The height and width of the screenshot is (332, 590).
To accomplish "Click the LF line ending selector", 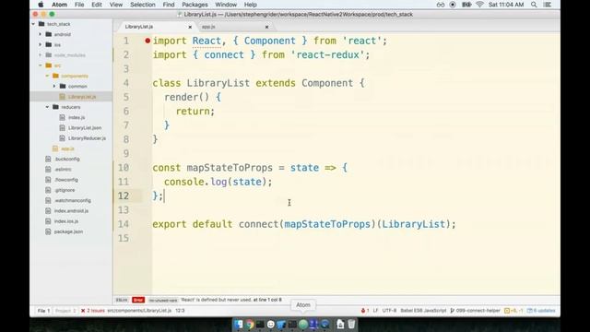I will [375, 311].
